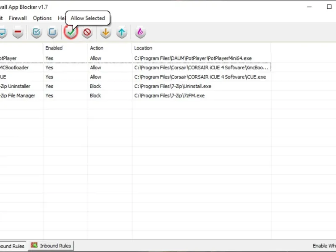The image size is (336, 252).
Task: Maximize the Firewall App Blocker window
Action: (329, 7)
